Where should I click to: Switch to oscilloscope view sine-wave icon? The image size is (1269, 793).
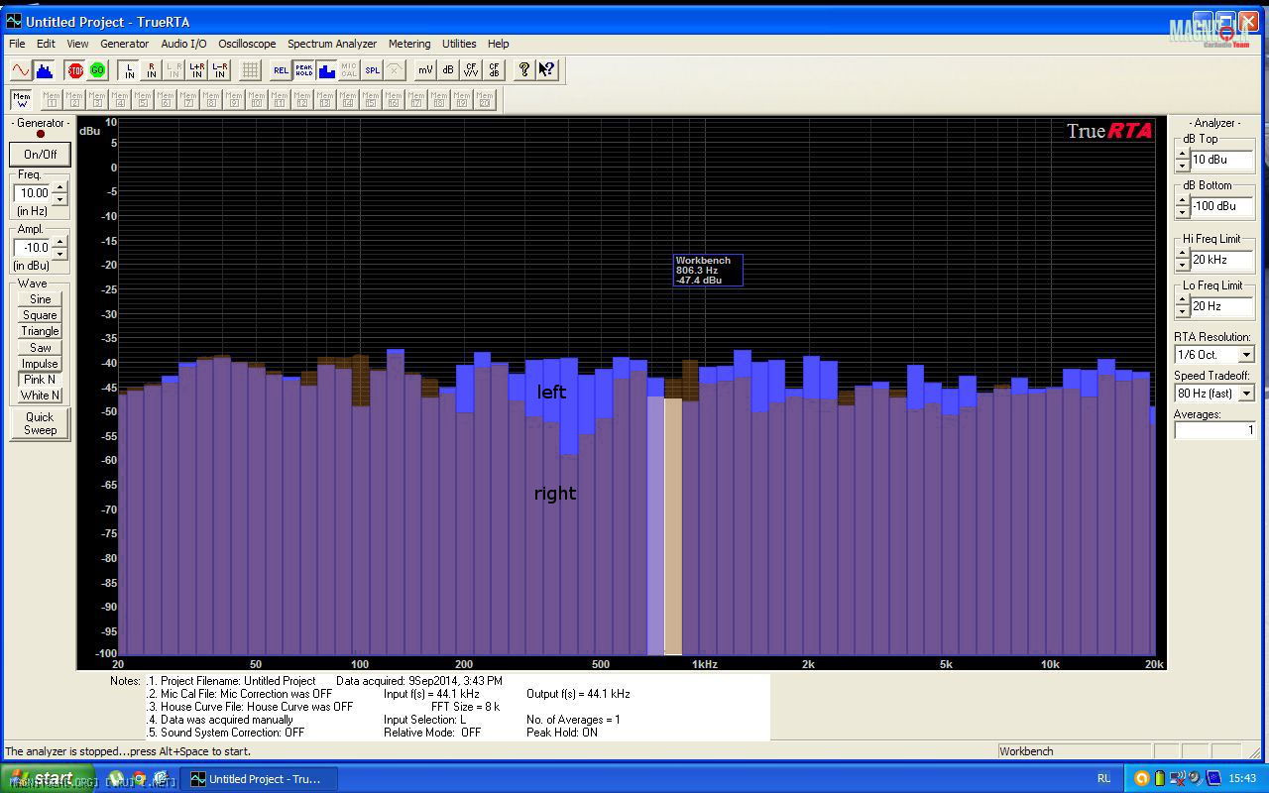pos(20,69)
